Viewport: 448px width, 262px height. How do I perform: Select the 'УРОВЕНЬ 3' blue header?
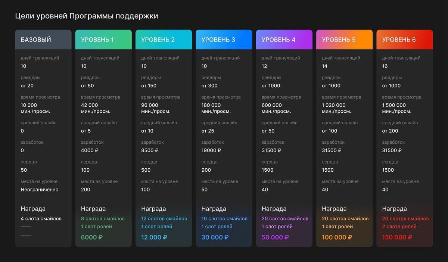point(224,40)
